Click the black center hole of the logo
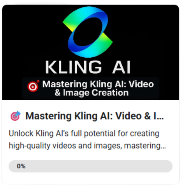 tap(88, 32)
